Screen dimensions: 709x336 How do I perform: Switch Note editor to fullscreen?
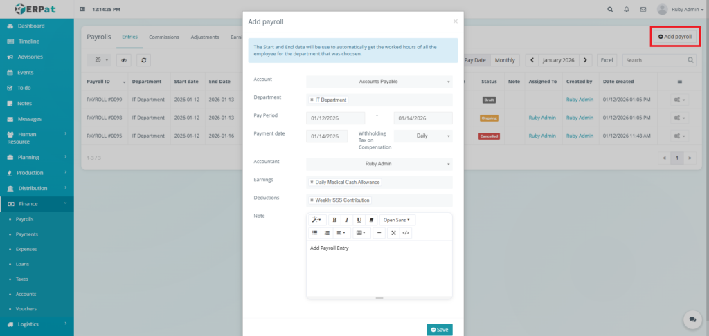point(393,233)
